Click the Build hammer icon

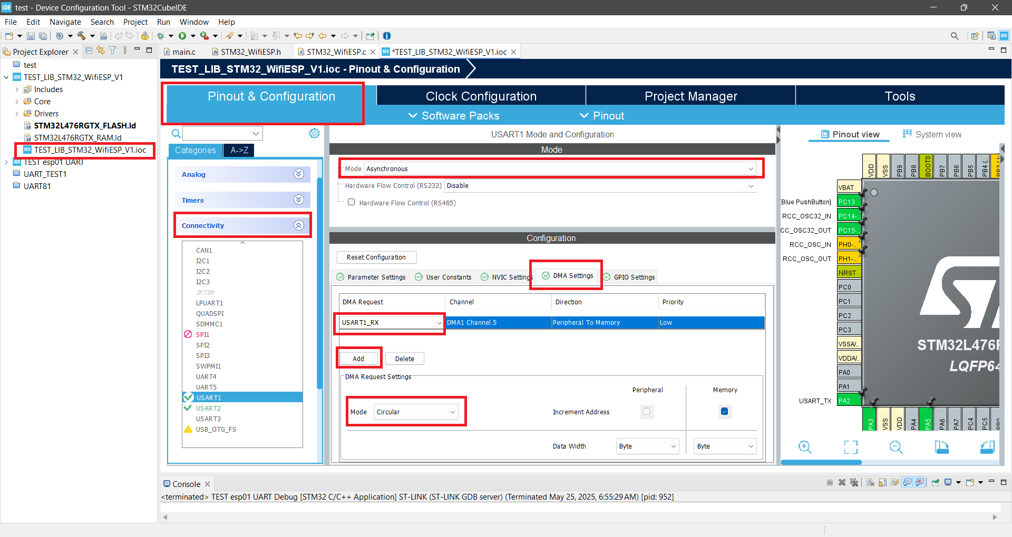tap(82, 36)
